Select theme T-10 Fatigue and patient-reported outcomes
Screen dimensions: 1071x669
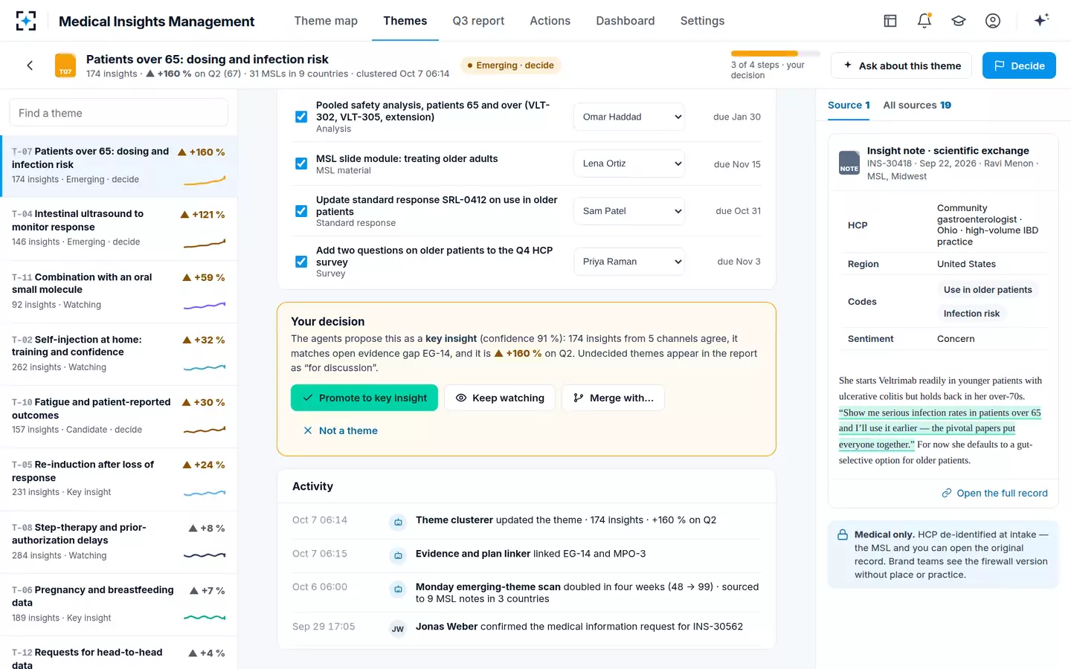pos(119,416)
